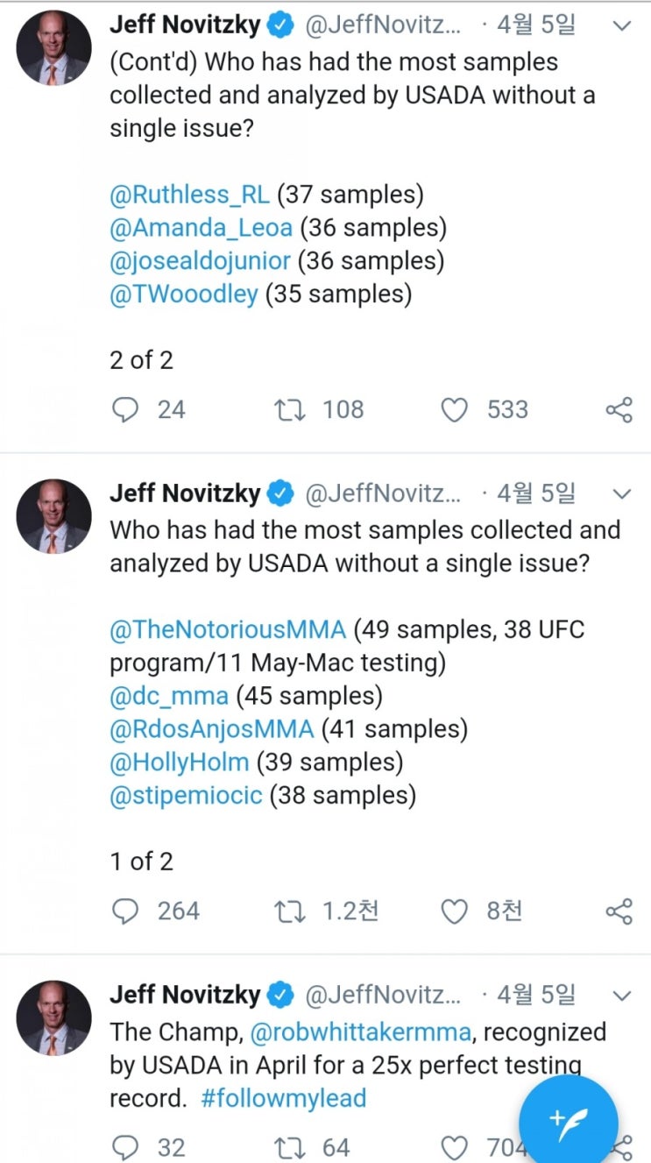Reply to the tweet with 32 comments
The image size is (651, 1163).
[126, 1147]
